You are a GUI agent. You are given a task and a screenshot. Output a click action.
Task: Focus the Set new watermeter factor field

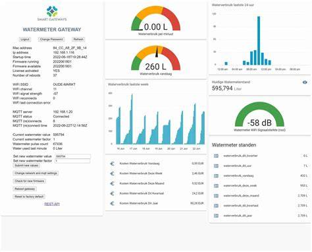[x=72, y=161]
